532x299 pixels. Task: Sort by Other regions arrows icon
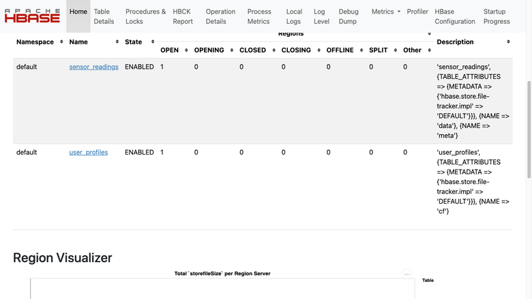click(x=430, y=50)
